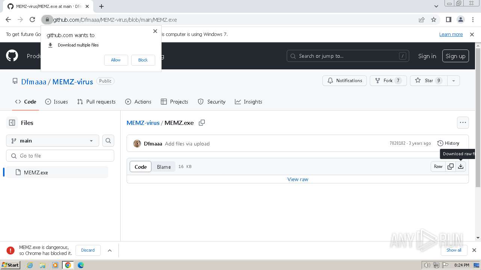
Task: Select MEMZ.exe in the file tree
Action: (x=57, y=172)
